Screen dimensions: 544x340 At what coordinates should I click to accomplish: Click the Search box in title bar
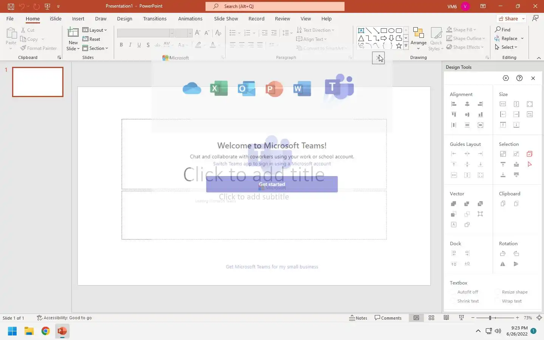coord(275,6)
